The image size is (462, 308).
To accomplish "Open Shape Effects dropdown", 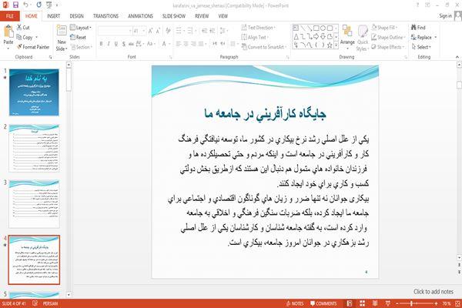I will 388,47.
